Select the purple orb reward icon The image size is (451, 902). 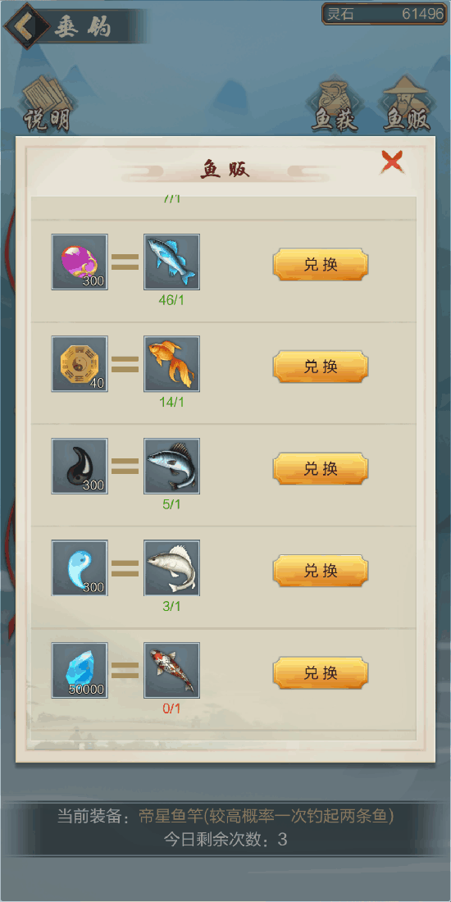pos(80,262)
